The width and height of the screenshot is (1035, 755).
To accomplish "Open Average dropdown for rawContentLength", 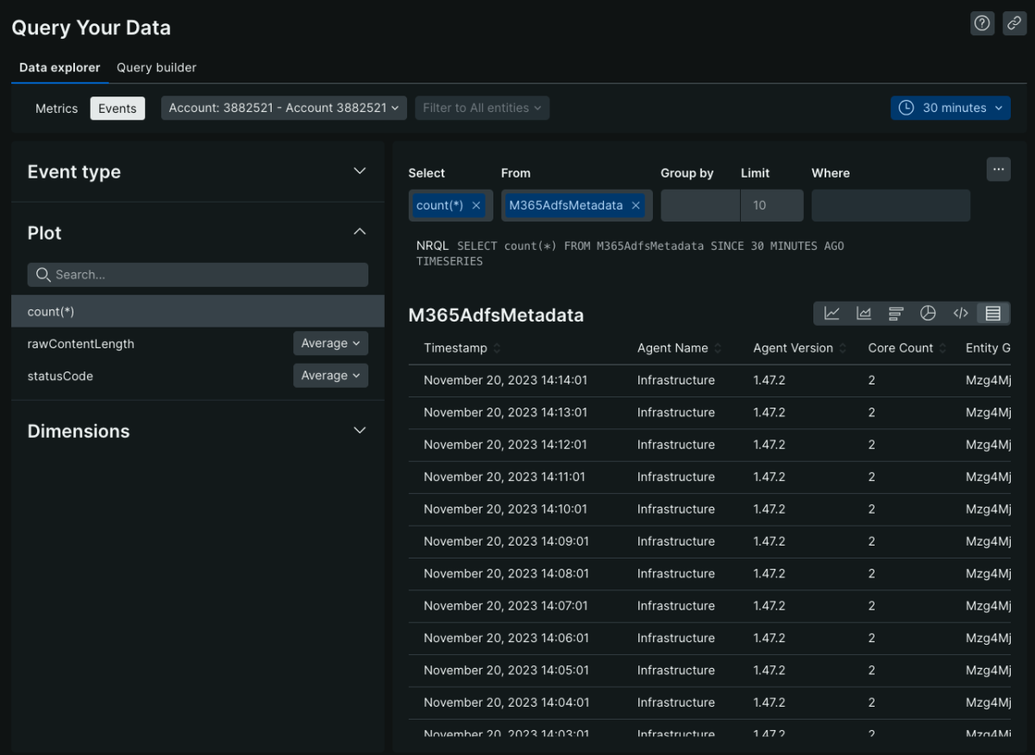I will pos(330,344).
